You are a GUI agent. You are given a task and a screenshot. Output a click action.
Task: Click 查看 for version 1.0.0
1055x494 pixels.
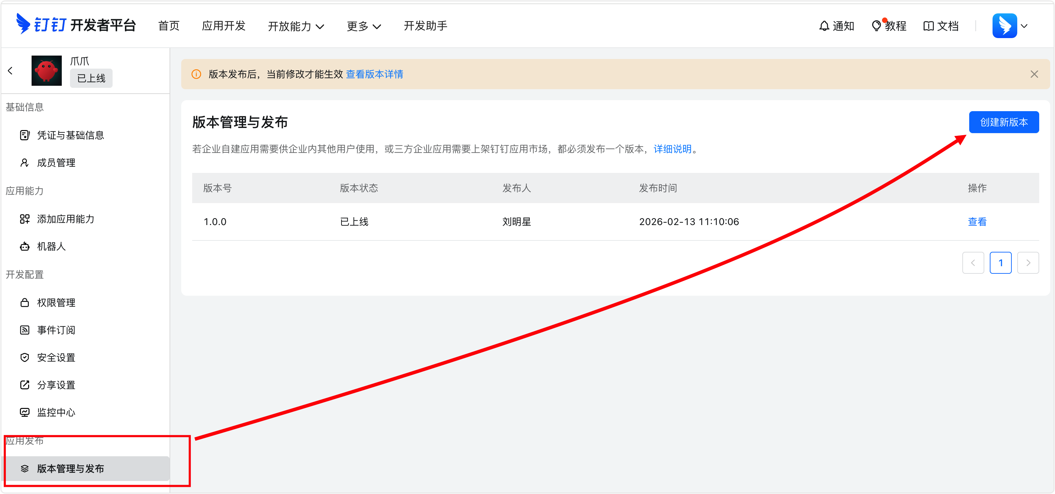coord(977,221)
